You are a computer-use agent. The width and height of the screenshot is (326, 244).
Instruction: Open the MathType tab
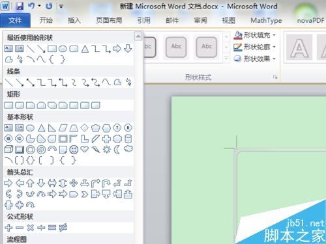point(266,20)
